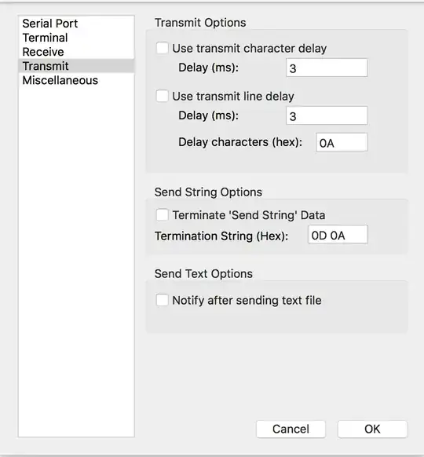Click the Transmit Options section heading

pos(200,23)
